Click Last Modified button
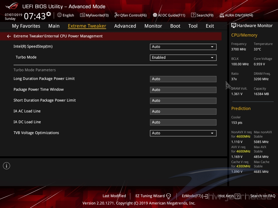 (x=114, y=196)
